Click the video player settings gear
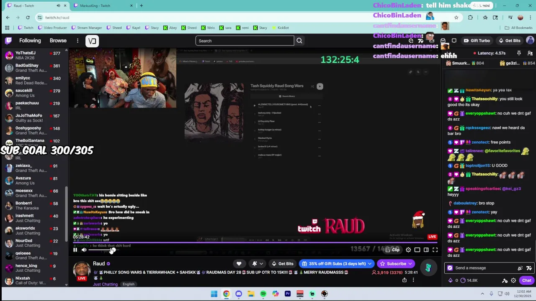This screenshot has height=301, width=536. [x=408, y=250]
